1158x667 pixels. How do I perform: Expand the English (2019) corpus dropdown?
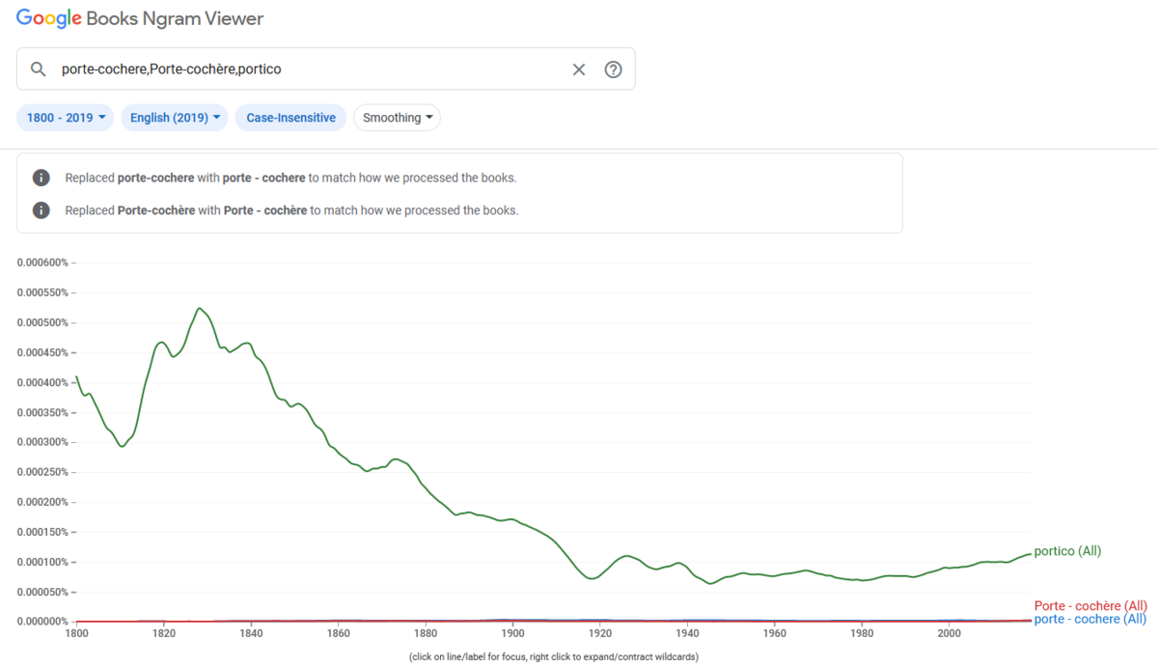175,118
